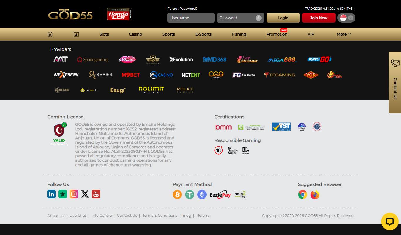Open the Singapore flag language dropdown

click(346, 18)
